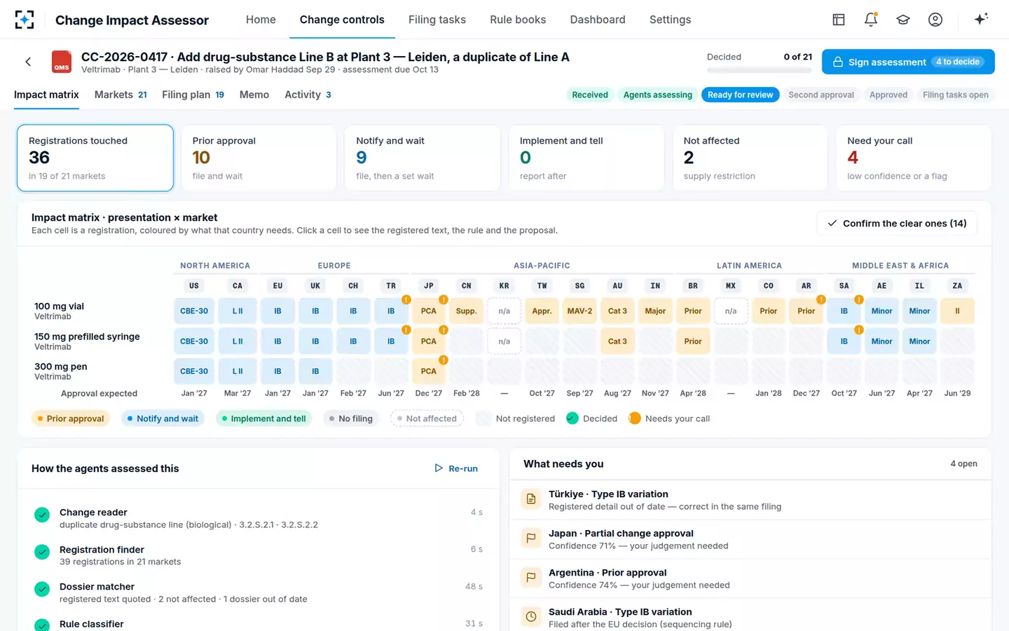
Task: Click the Decided progress bar
Action: [760, 70]
